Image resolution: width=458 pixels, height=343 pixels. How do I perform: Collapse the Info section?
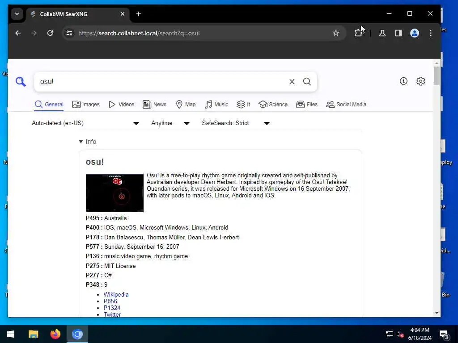pos(88,142)
